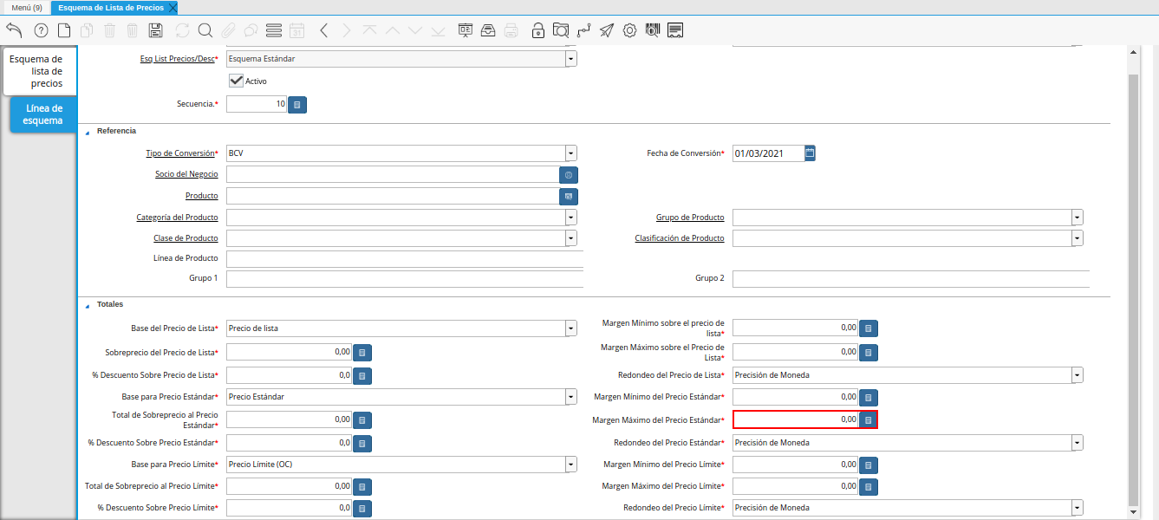Open the help question mark icon
Image resolution: width=1159 pixels, height=520 pixels.
(x=41, y=30)
